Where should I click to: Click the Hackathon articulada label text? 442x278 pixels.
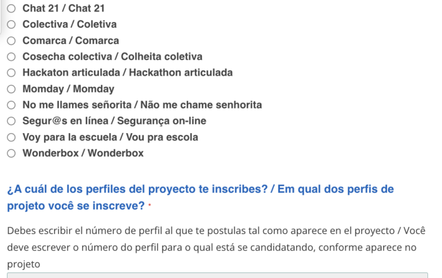181,72
